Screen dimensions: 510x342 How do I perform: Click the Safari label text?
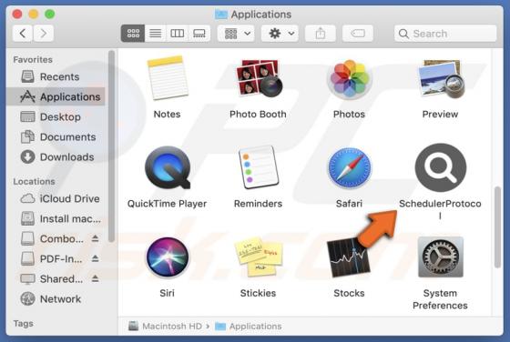click(x=349, y=204)
